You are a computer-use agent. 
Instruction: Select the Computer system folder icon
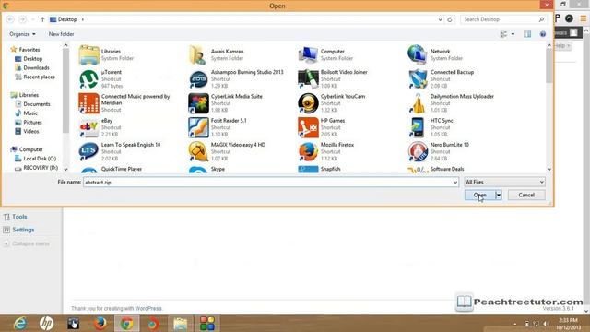pyautogui.click(x=308, y=55)
